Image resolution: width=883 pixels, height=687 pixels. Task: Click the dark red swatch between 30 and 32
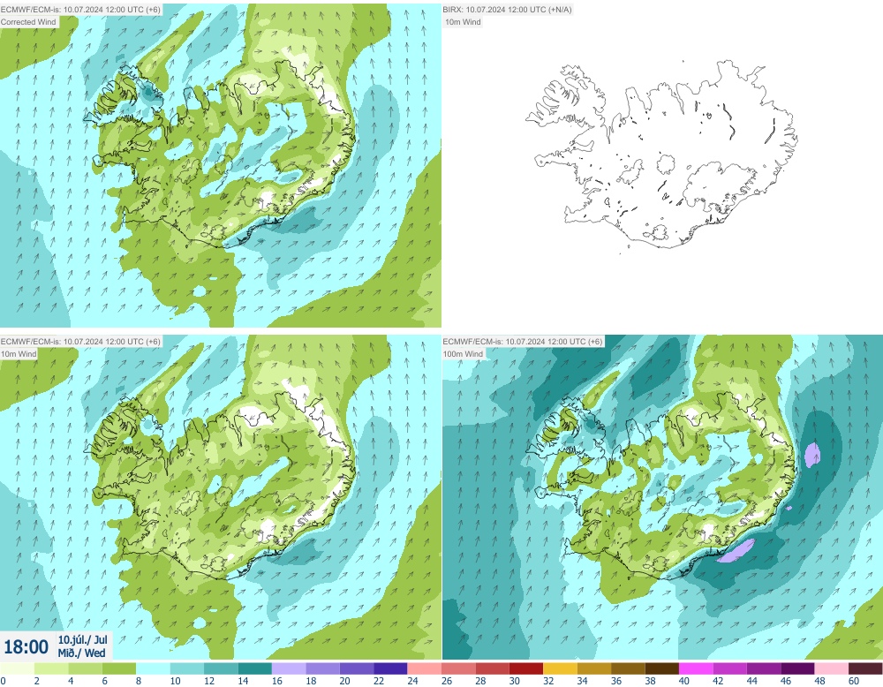pyautogui.click(x=526, y=668)
